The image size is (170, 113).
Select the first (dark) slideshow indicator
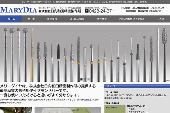tap(81, 79)
